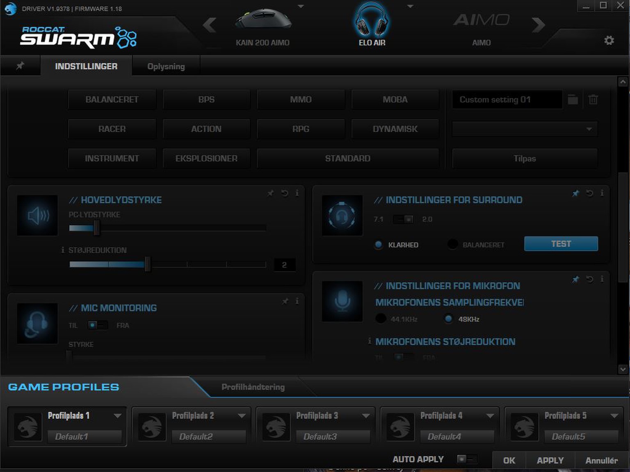The image size is (630, 472).
Task: Open the Profilhåndtering tab
Action: tap(253, 387)
